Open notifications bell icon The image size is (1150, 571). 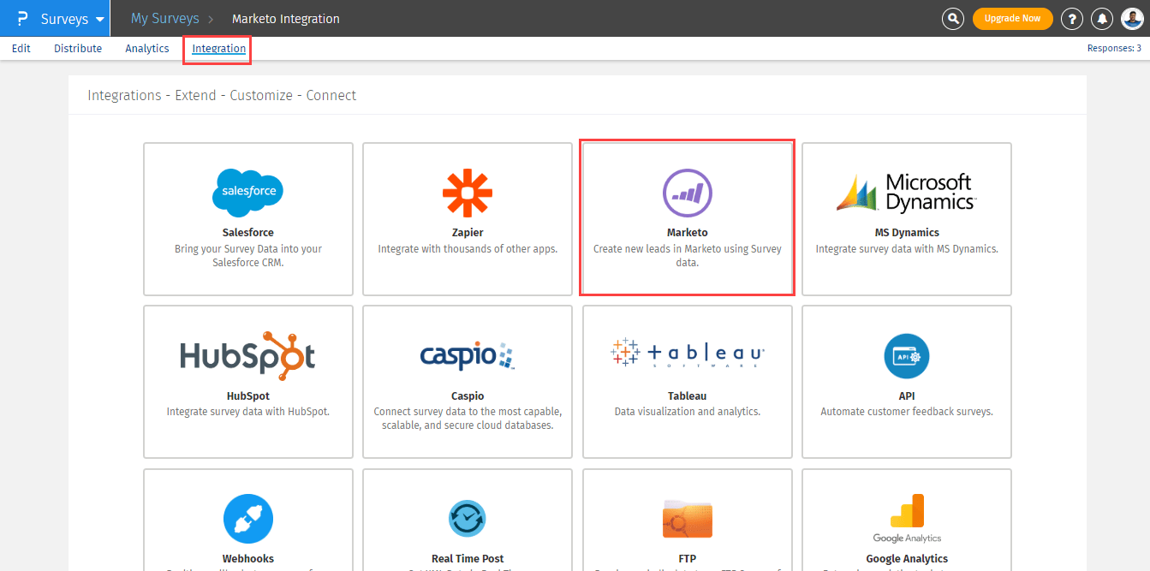[x=1103, y=19]
